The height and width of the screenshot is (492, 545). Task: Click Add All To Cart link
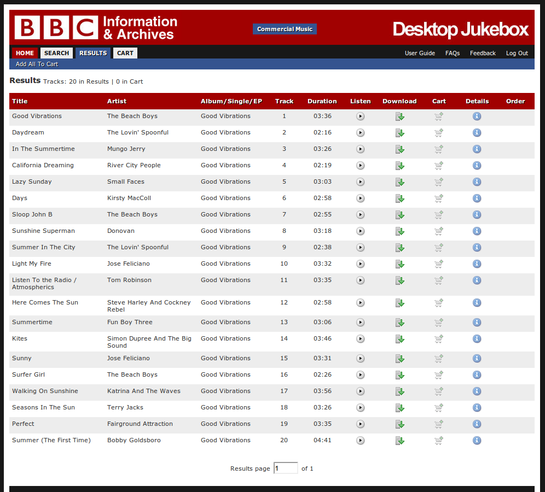[37, 64]
